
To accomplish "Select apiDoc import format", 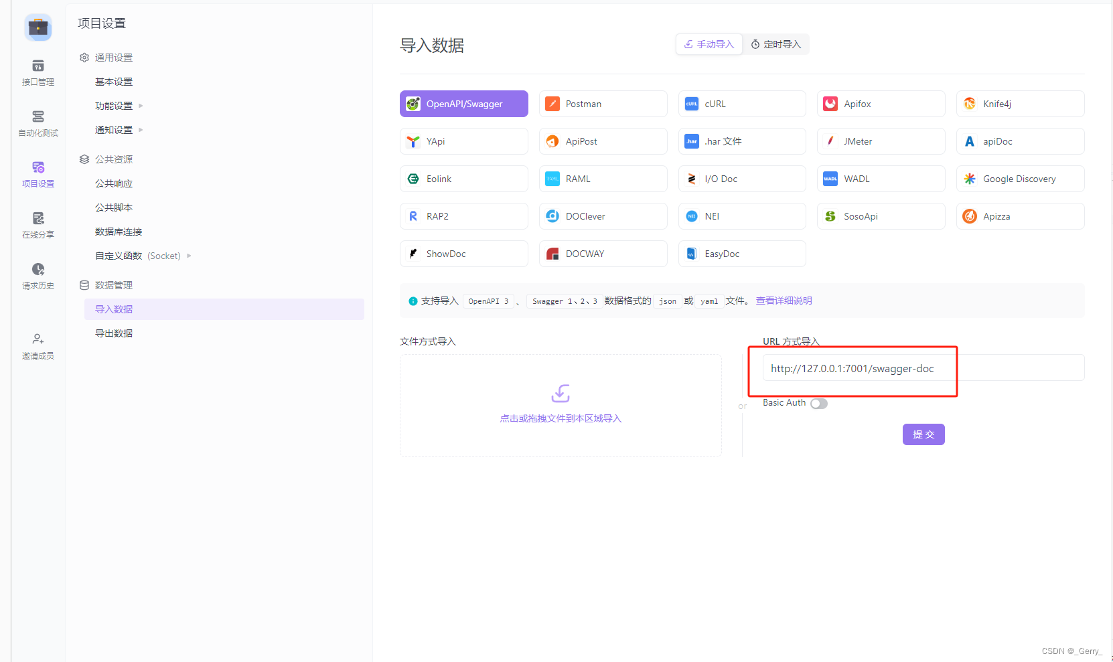I will 1021,141.
